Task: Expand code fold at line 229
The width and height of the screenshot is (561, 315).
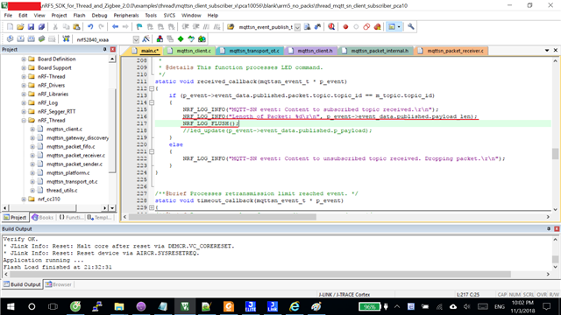Action: [x=152, y=207]
